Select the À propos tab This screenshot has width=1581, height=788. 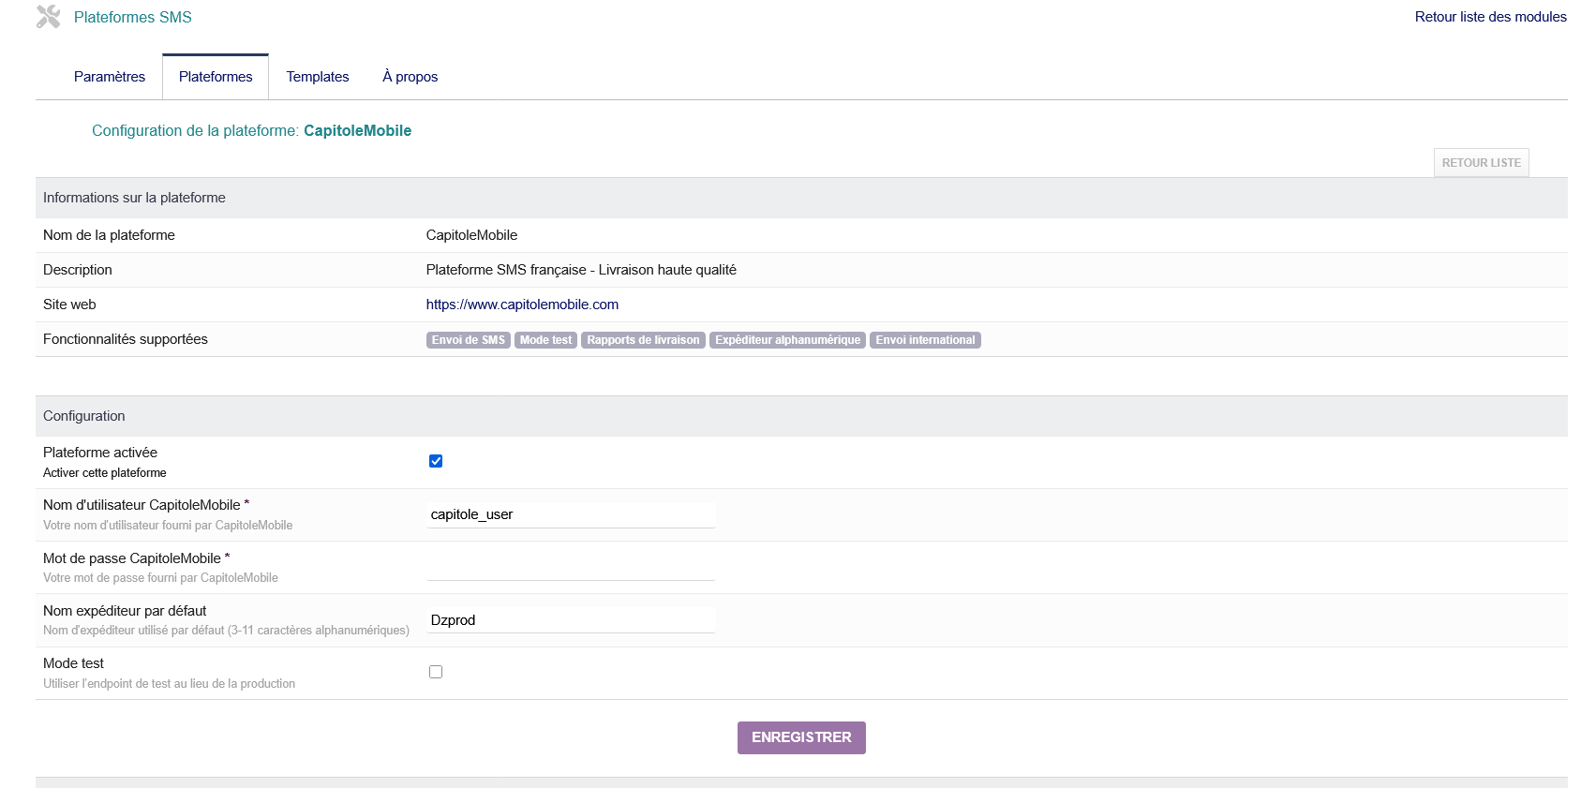tap(410, 77)
